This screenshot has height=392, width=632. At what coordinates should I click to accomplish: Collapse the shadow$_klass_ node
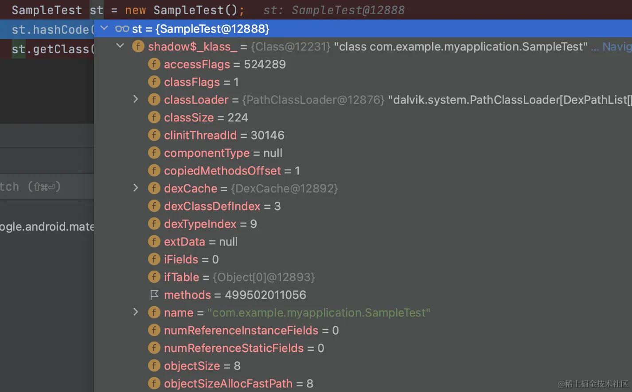pyautogui.click(x=120, y=46)
